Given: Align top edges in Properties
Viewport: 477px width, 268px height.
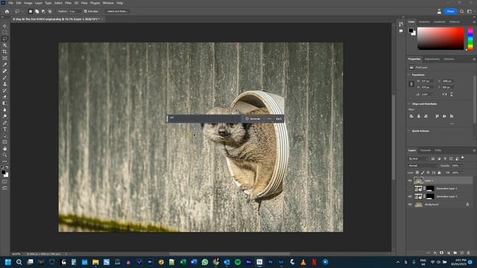Looking at the screenshot, I should pos(437,116).
